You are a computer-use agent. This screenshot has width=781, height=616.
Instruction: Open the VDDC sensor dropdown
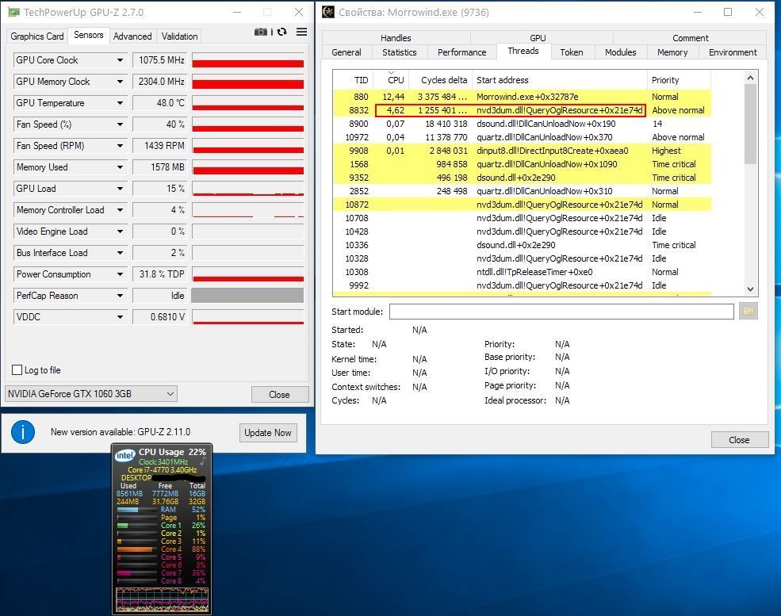tap(120, 317)
